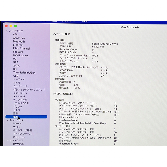Click battery state percent value 48
The height and width of the screenshot is (167, 167).
[x=103, y=76]
